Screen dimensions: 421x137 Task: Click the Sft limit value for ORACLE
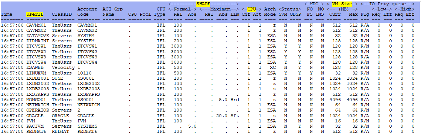coord(235,116)
